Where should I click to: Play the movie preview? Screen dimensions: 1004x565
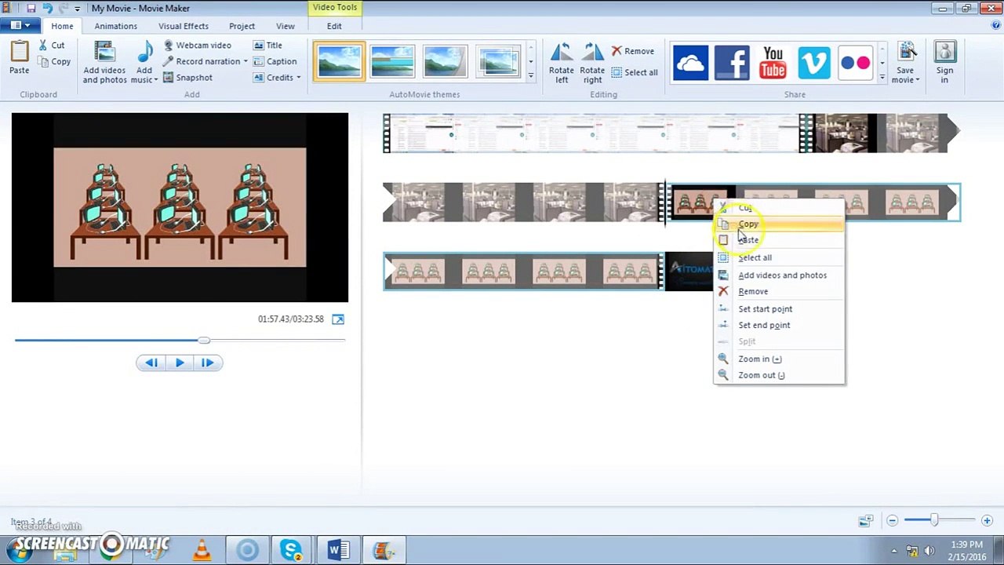click(x=180, y=363)
